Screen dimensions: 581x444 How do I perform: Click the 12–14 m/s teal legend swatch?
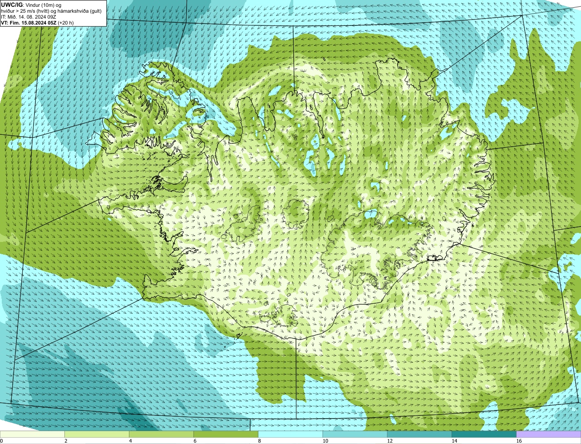[419, 434]
